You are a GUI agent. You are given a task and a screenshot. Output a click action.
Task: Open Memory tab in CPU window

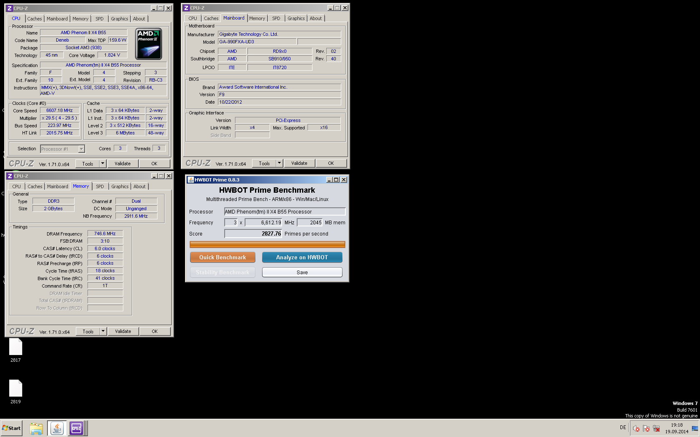(x=80, y=19)
